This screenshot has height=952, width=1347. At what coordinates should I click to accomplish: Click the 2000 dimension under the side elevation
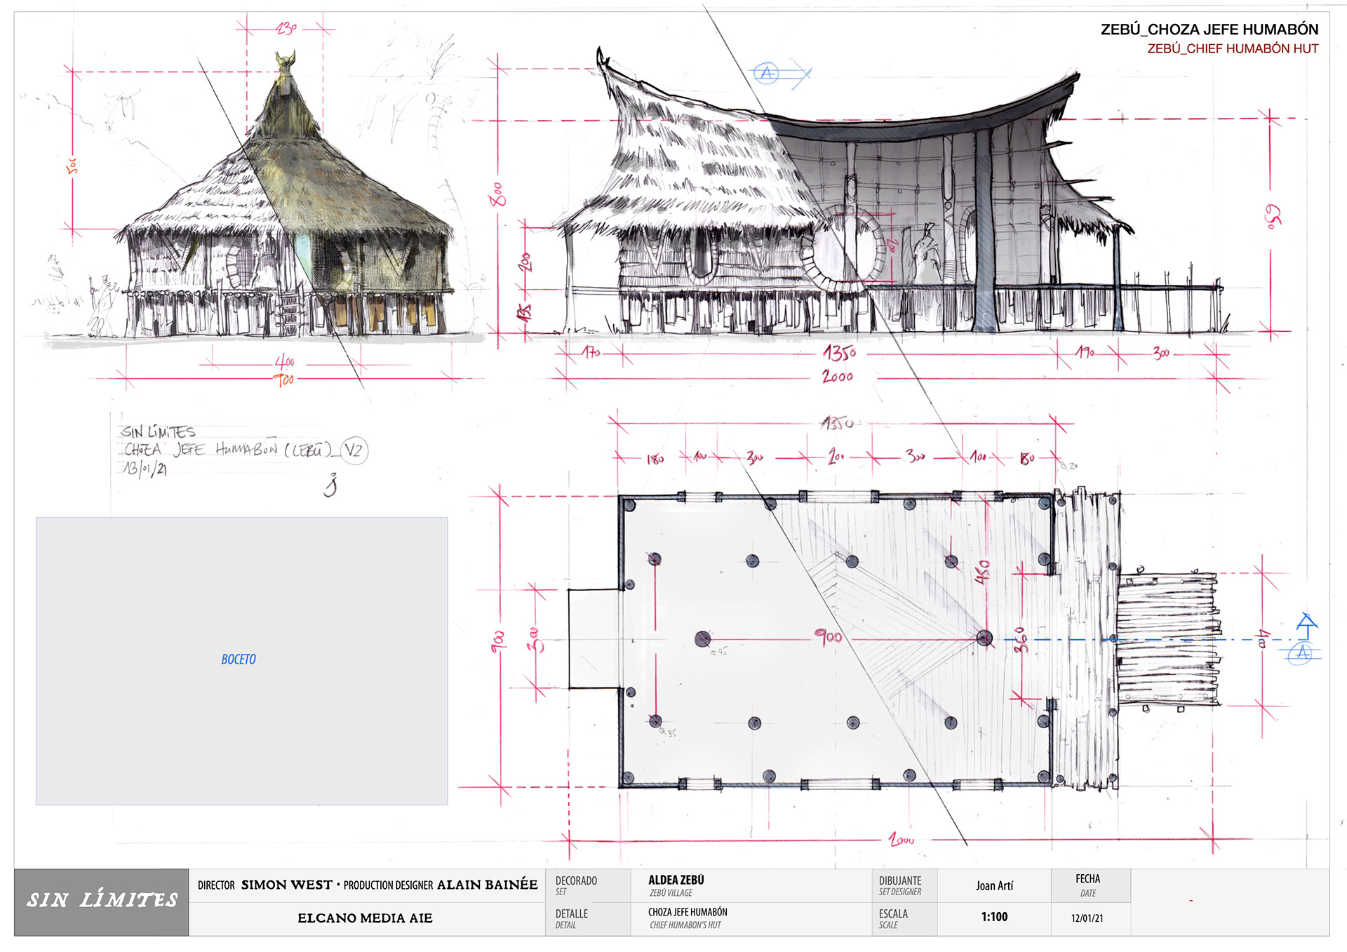838,377
